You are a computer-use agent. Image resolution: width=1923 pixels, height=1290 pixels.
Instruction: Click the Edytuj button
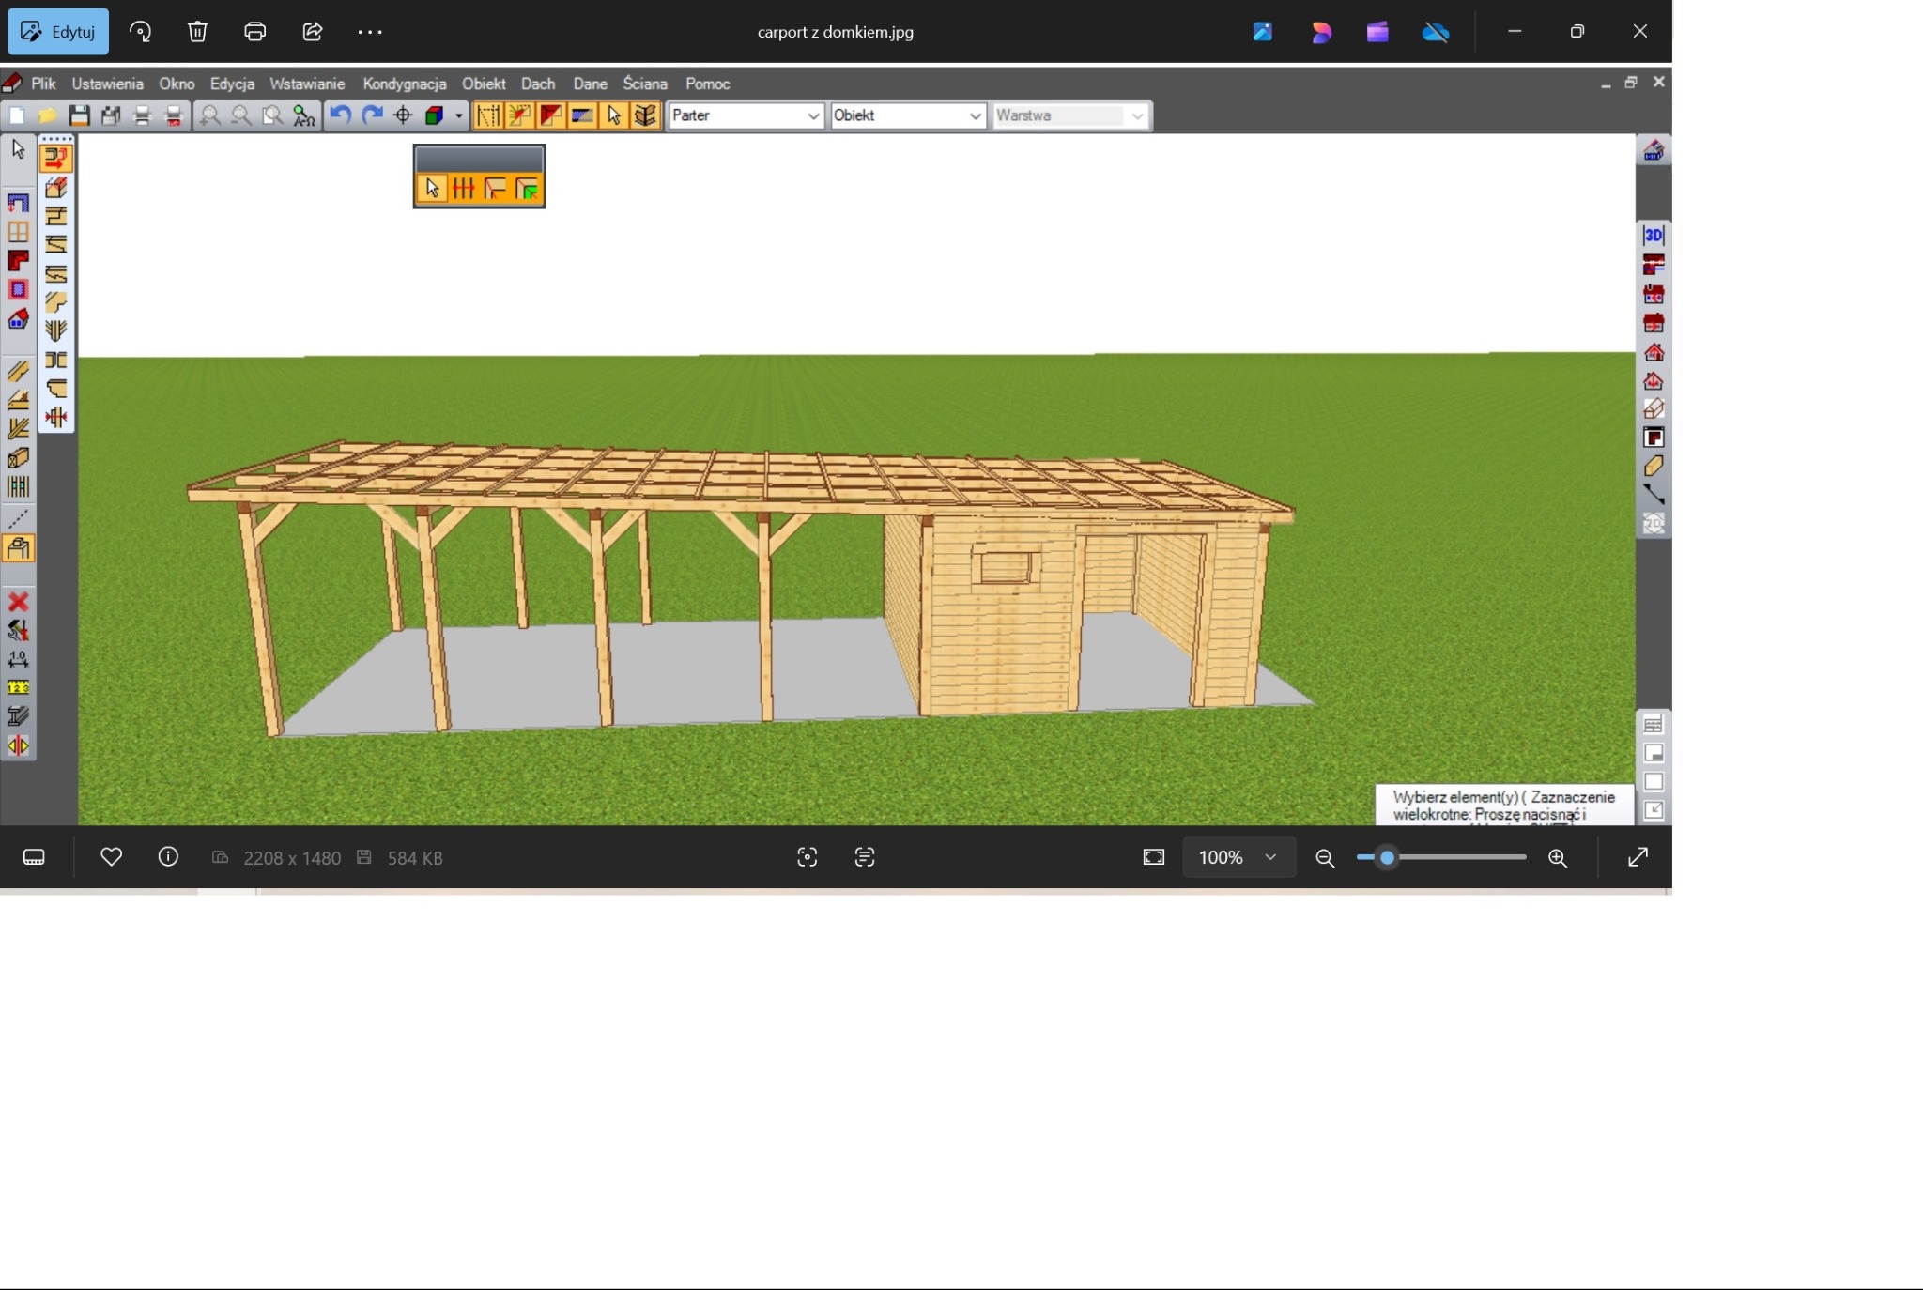[58, 32]
